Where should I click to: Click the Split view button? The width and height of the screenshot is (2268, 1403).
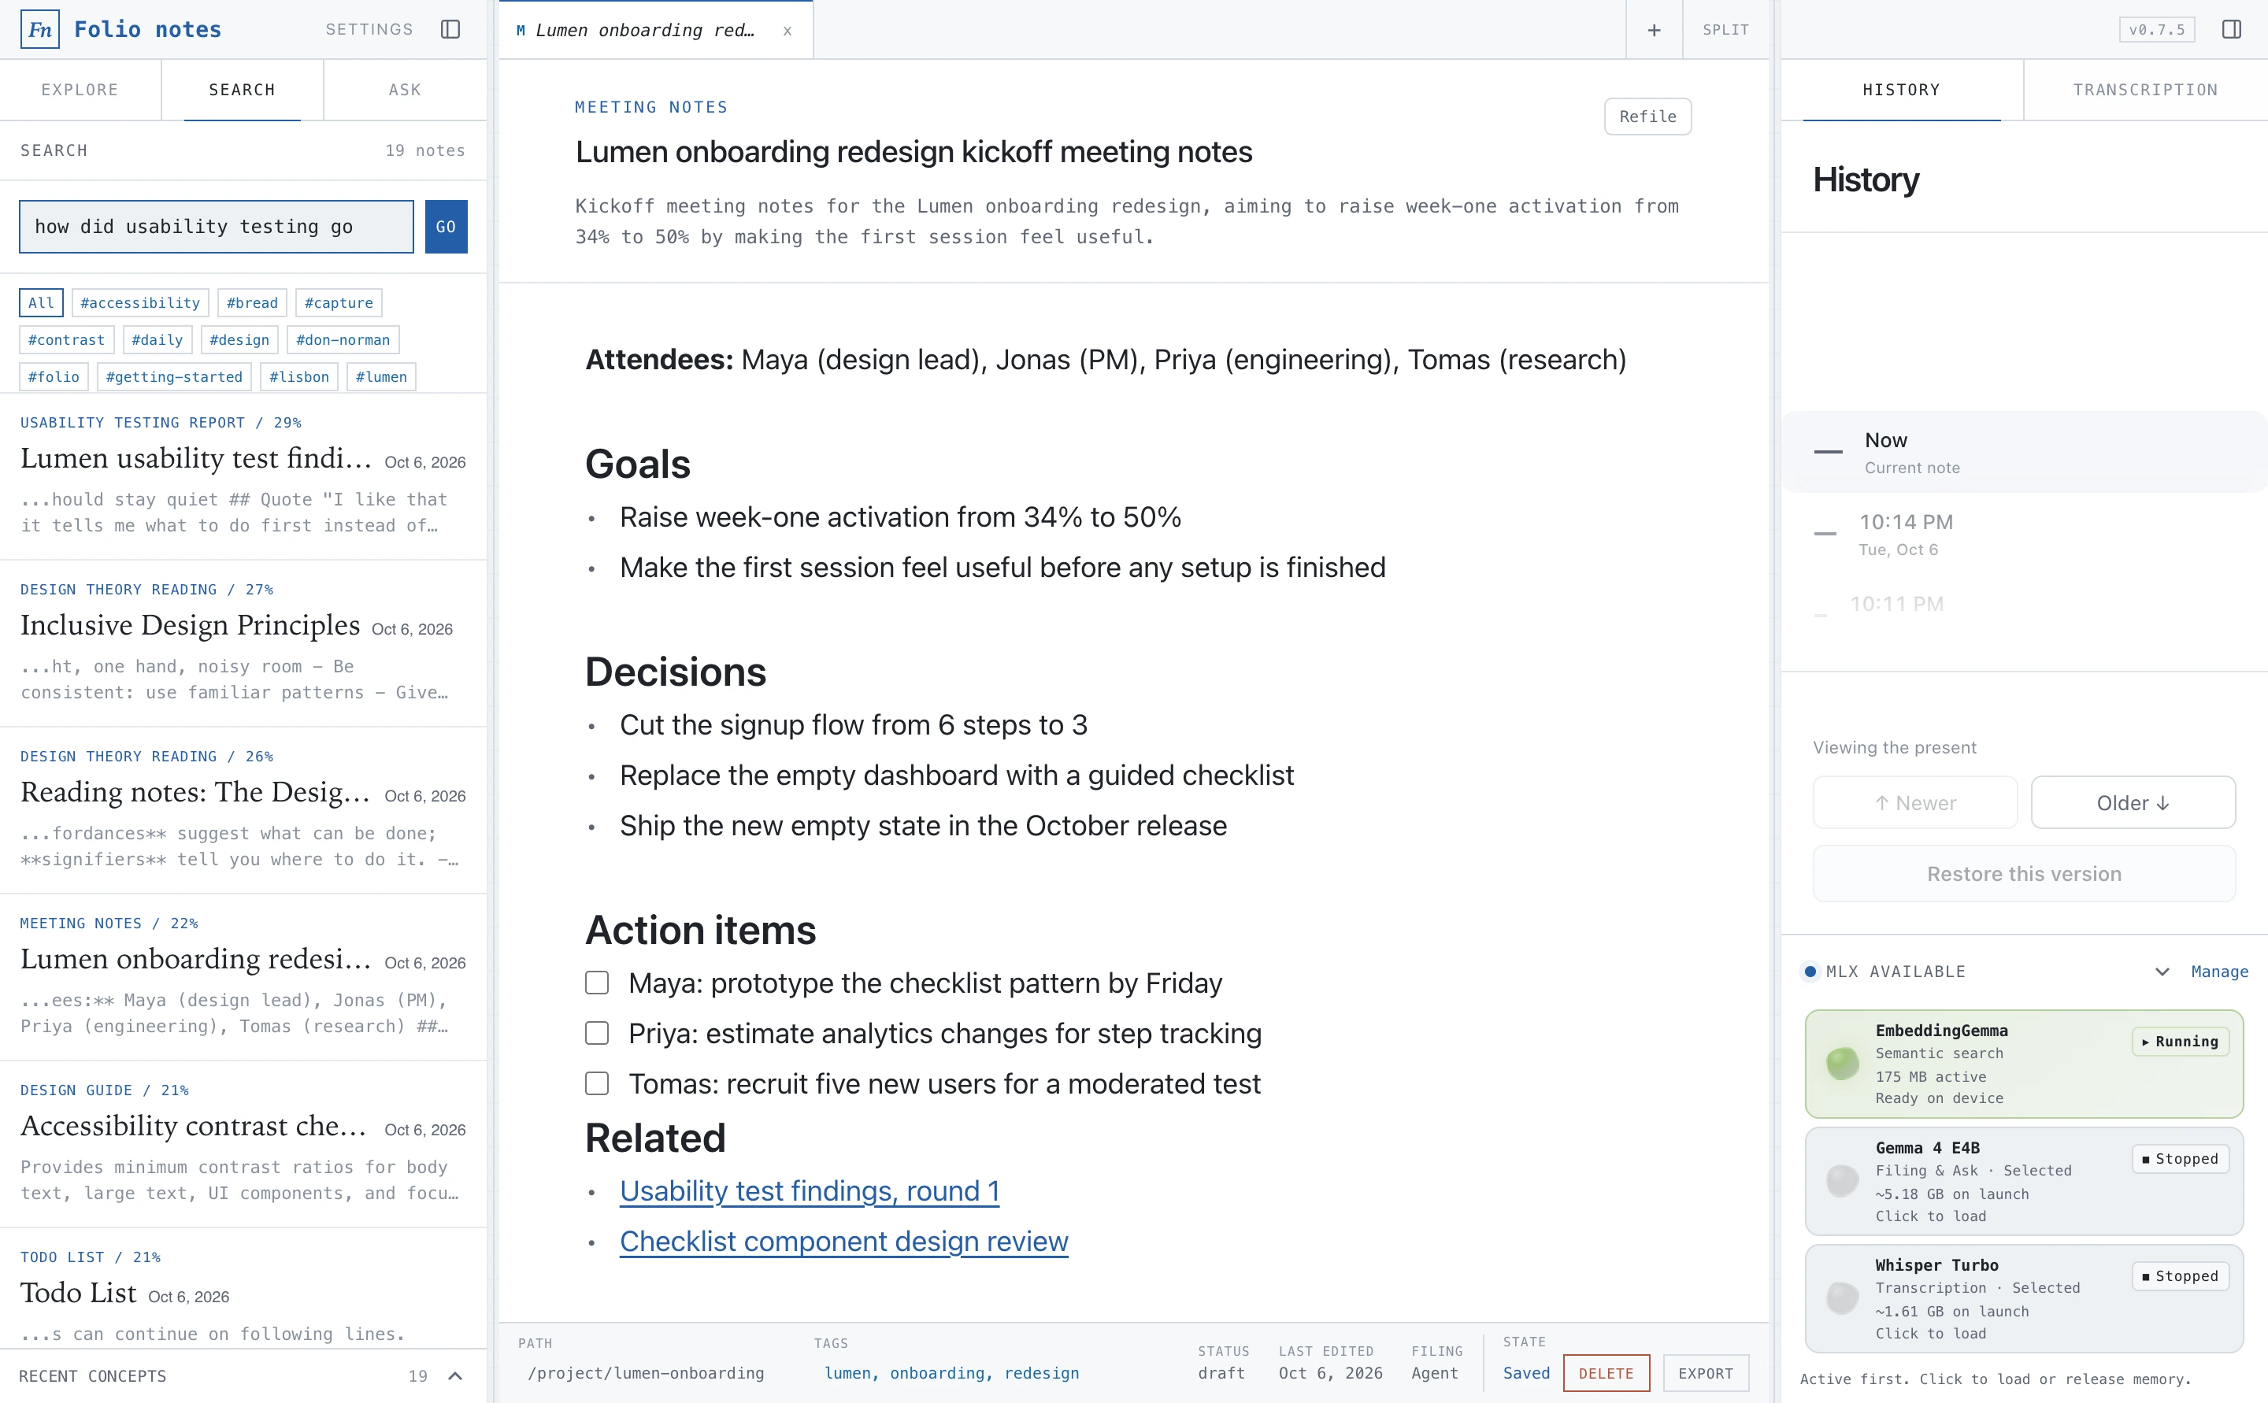tap(1725, 31)
